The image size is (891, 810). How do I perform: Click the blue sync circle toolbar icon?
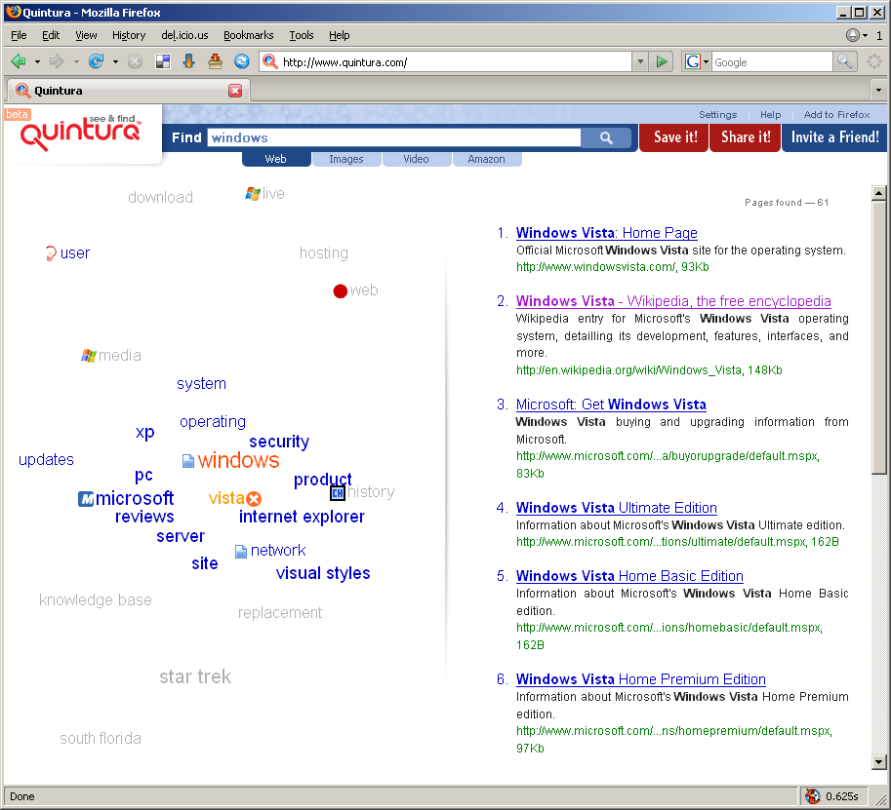(241, 61)
